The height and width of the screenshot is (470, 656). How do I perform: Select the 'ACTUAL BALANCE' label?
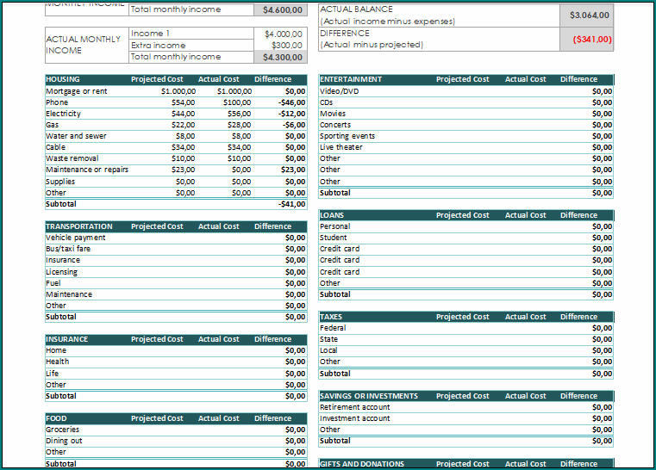[x=357, y=9]
